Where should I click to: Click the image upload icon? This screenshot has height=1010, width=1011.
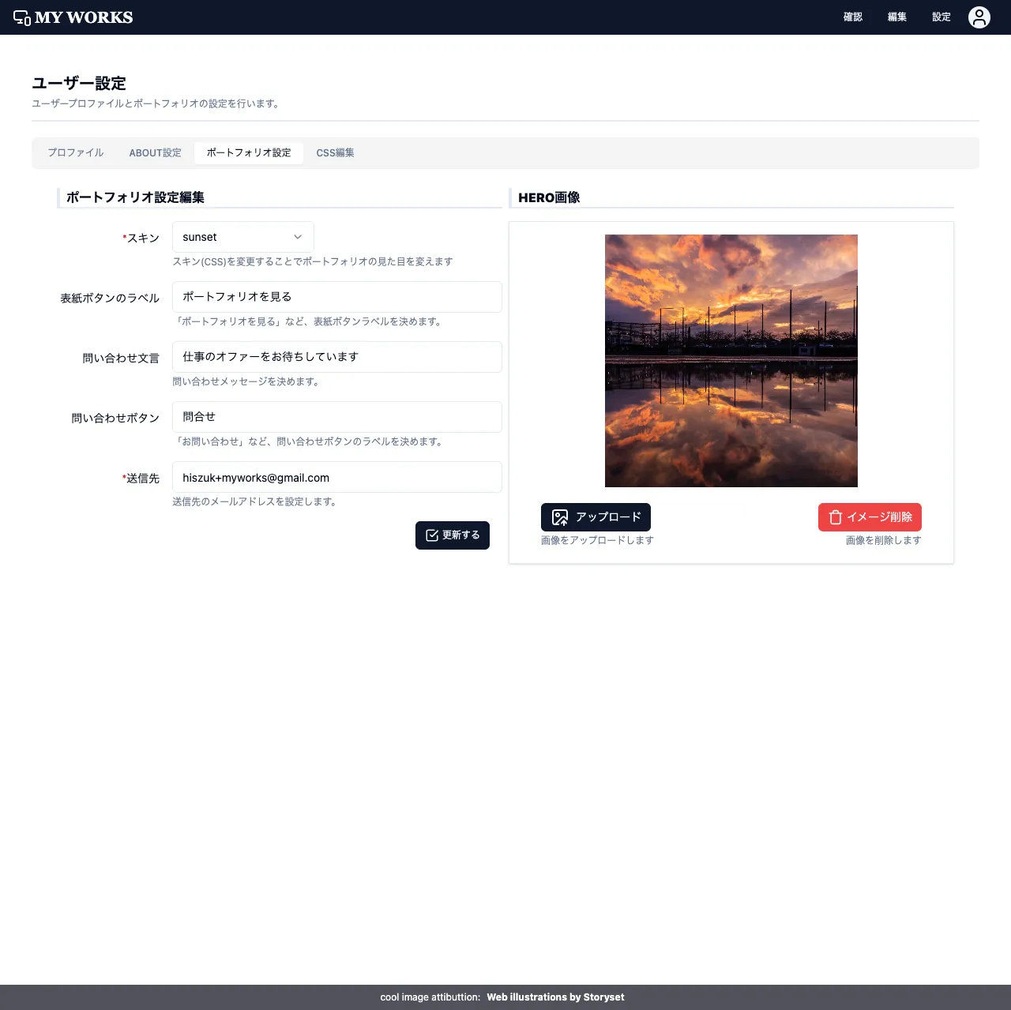[x=560, y=517]
